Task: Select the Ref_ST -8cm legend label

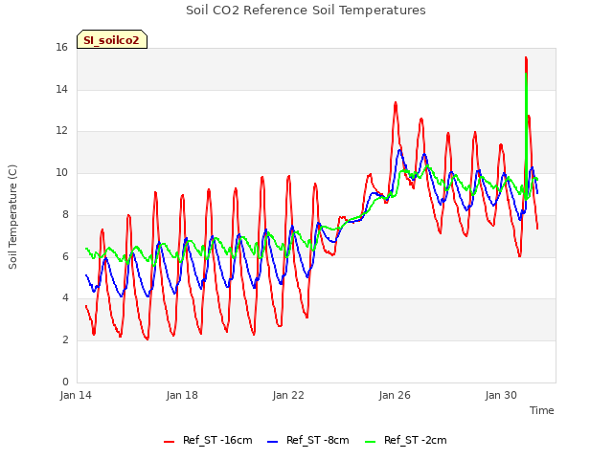Action: click(x=317, y=440)
